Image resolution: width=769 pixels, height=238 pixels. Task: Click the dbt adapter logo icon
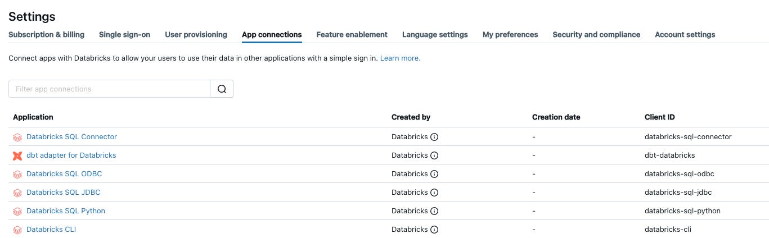click(x=17, y=155)
